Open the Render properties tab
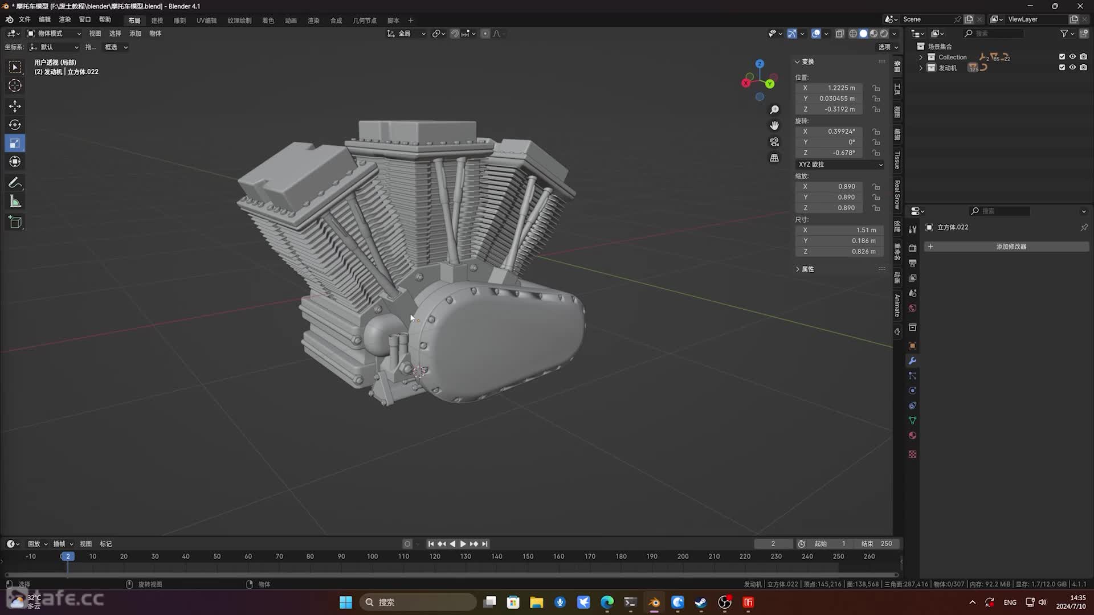This screenshot has width=1094, height=615. point(912,248)
